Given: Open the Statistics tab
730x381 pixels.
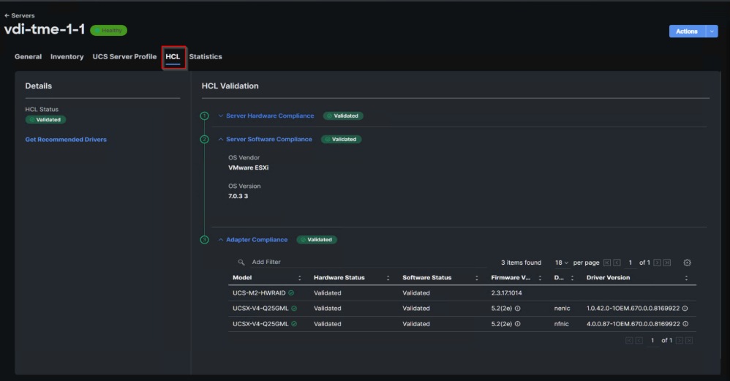Looking at the screenshot, I should [x=206, y=57].
